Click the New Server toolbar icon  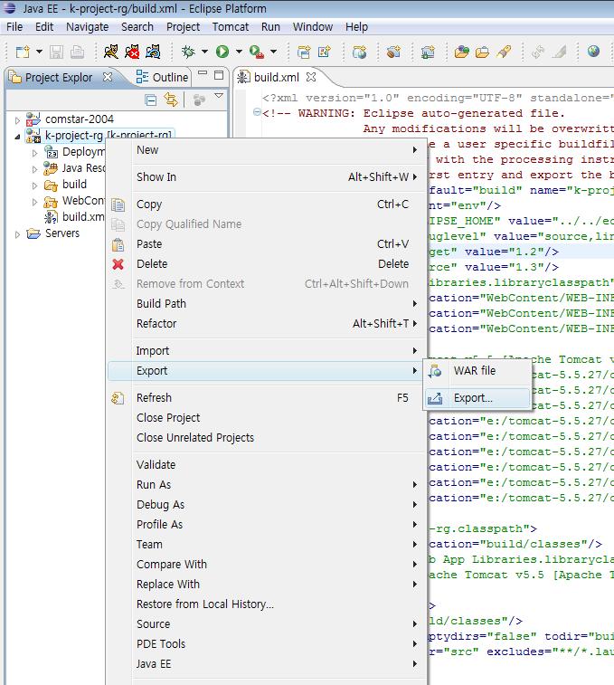click(428, 52)
